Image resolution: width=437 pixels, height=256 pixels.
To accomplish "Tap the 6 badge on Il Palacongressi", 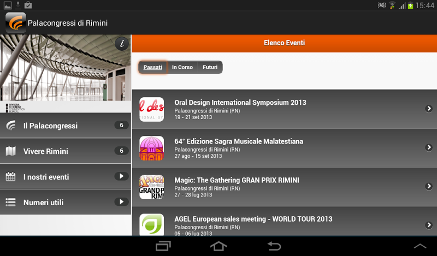I will (121, 125).
